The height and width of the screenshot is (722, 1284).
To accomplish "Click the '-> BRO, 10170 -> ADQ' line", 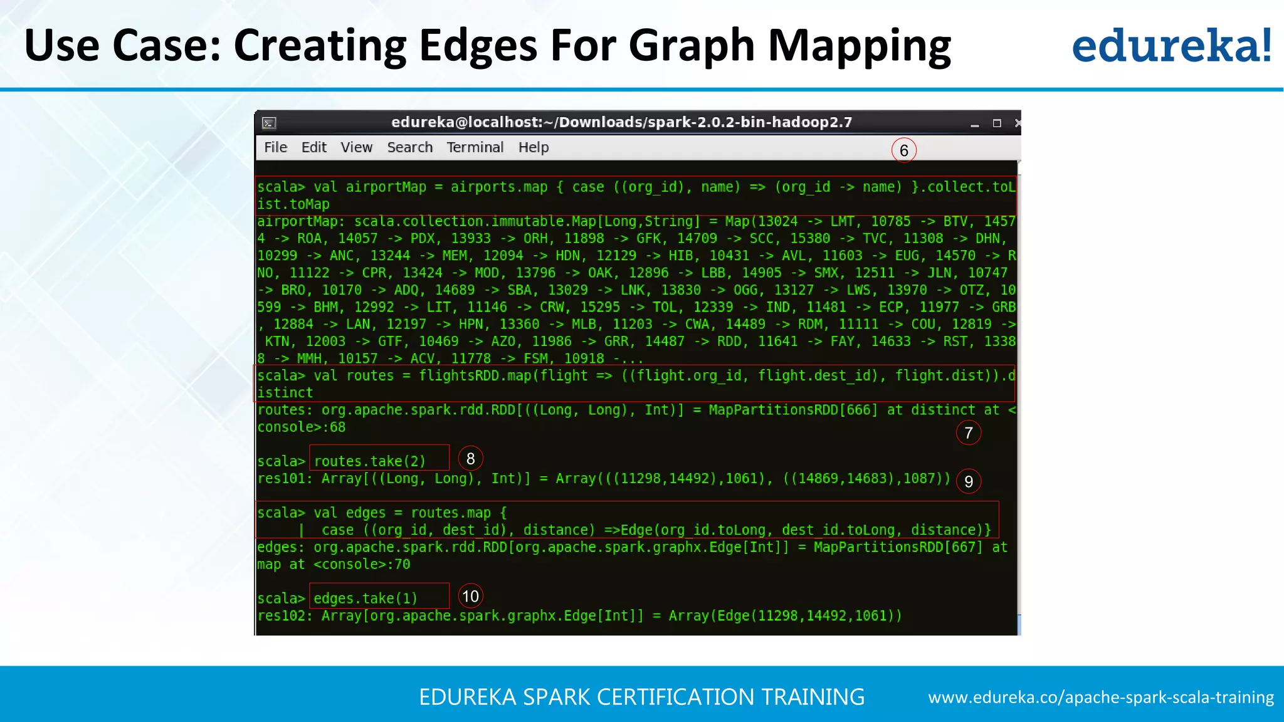I will click(636, 290).
